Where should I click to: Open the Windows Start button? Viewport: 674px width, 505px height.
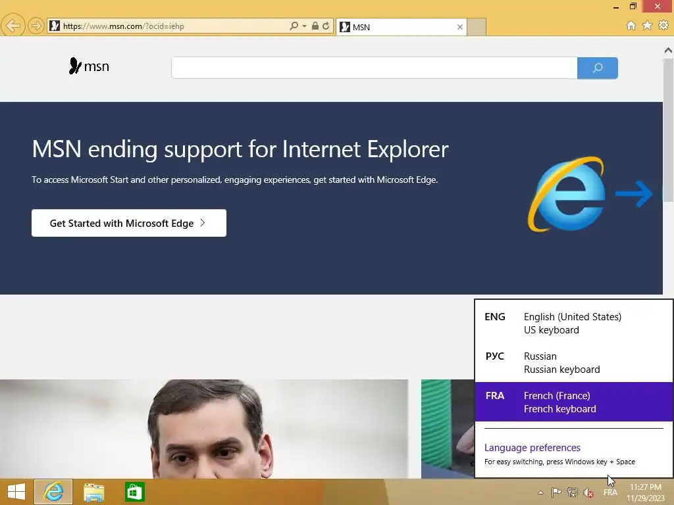click(16, 492)
